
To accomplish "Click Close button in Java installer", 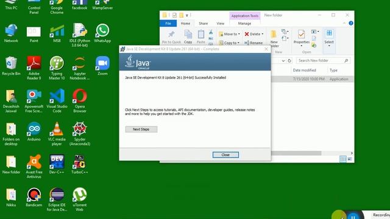I will [x=225, y=155].
